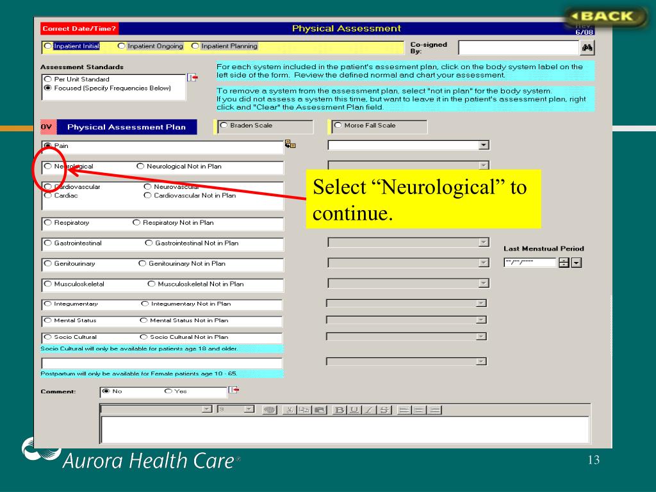Align comment text right
The image size is (656, 492).
[435, 410]
